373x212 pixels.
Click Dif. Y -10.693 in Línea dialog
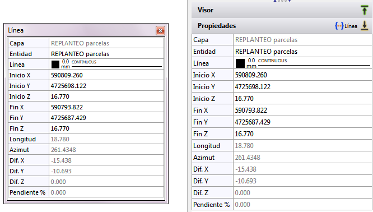(x=106, y=171)
